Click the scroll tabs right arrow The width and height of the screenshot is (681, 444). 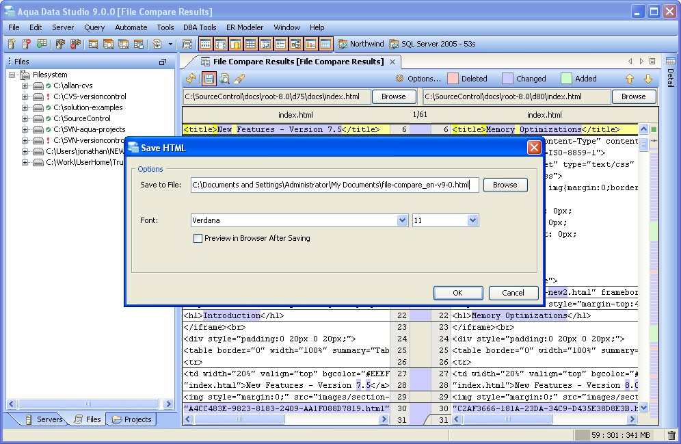click(641, 62)
